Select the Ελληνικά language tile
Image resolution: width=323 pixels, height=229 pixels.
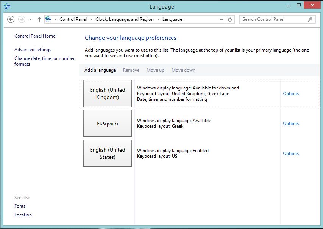(x=108, y=123)
